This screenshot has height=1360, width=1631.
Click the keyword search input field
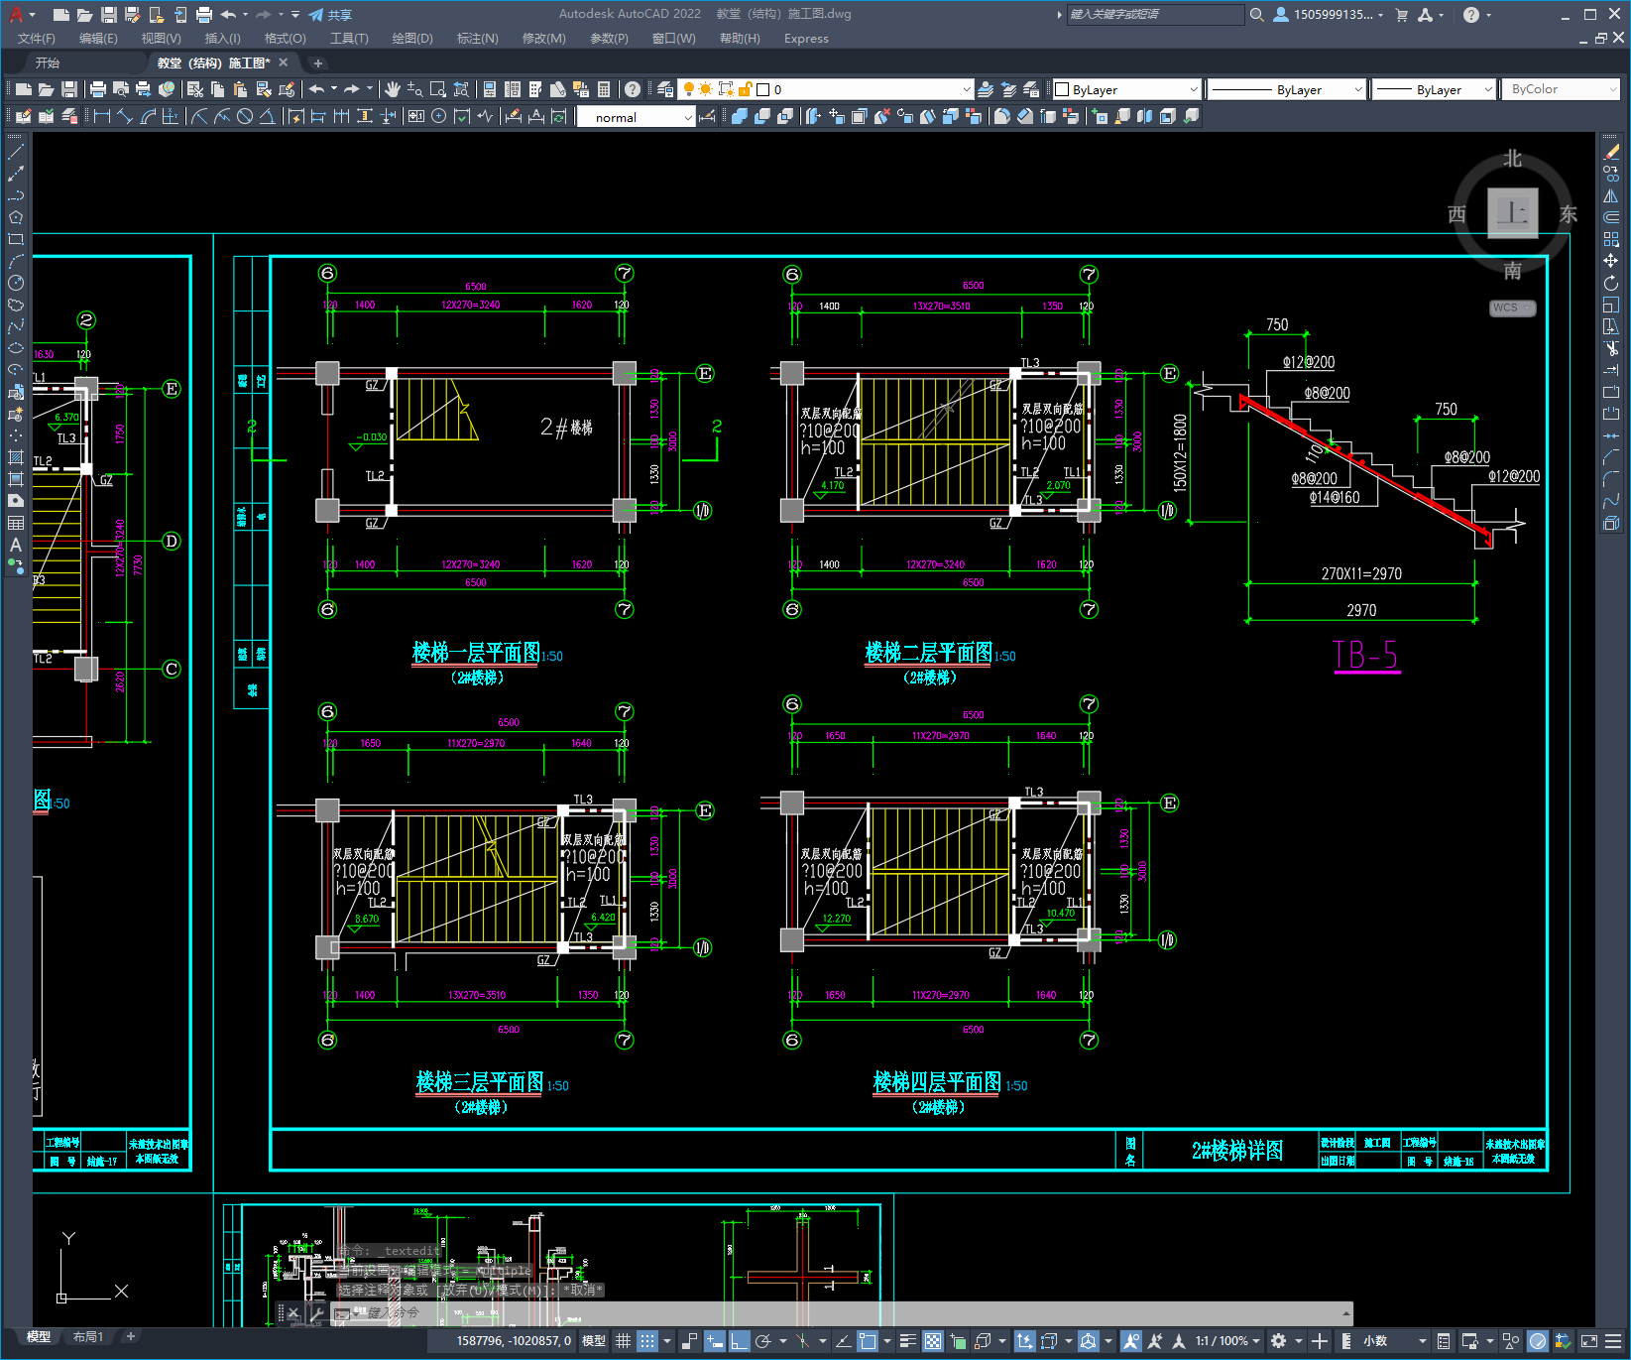click(x=1155, y=15)
